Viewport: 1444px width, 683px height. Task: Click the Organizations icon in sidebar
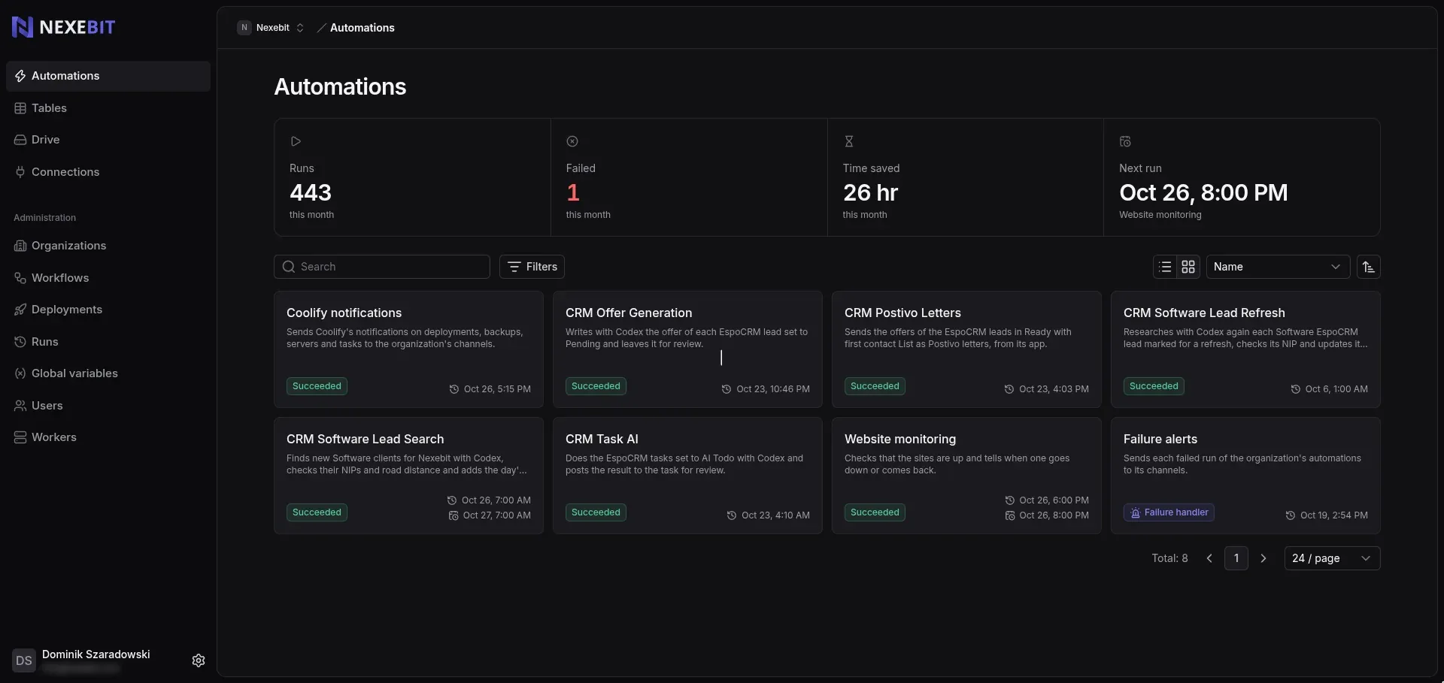[20, 246]
